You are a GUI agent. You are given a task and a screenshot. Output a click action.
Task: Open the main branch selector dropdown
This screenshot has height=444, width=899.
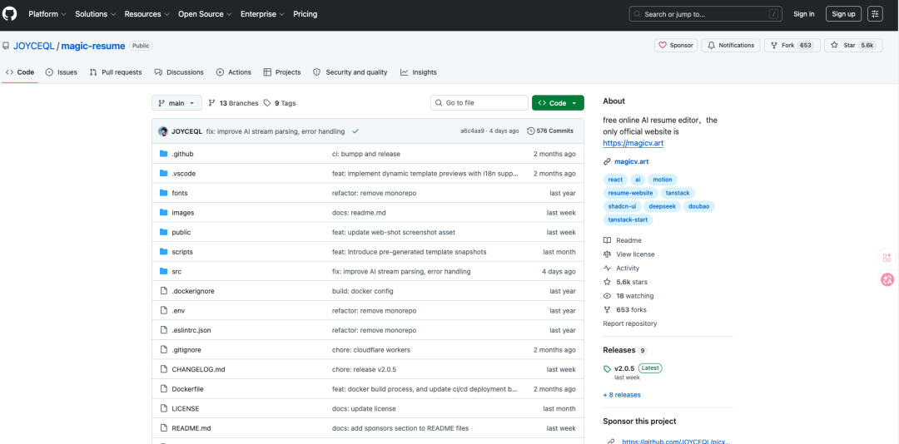(x=176, y=103)
